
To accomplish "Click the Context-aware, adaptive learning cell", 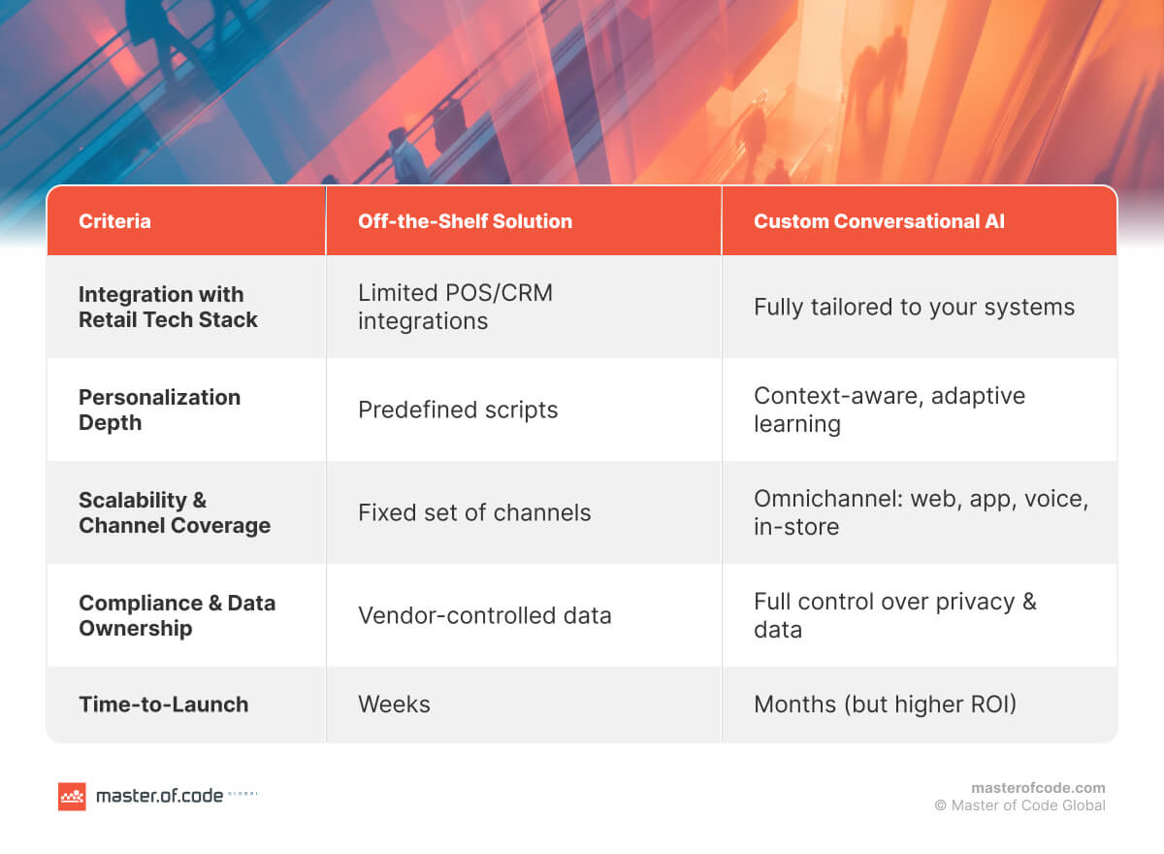I will click(889, 410).
